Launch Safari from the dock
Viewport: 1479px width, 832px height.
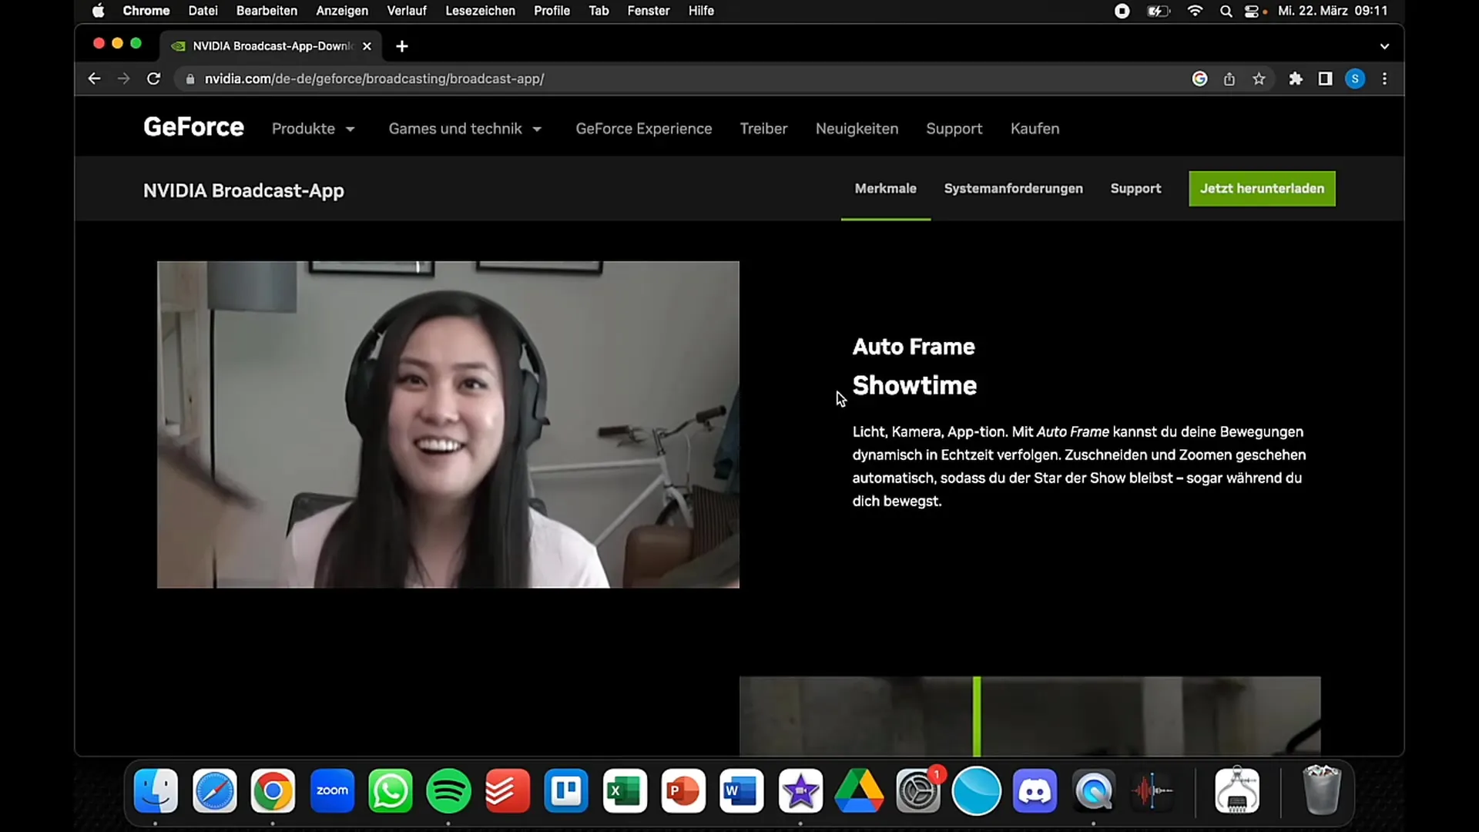(214, 790)
